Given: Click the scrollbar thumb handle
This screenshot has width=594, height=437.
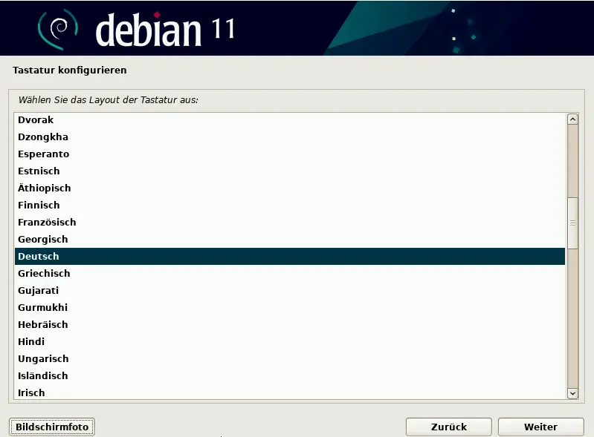Looking at the screenshot, I should tap(572, 223).
